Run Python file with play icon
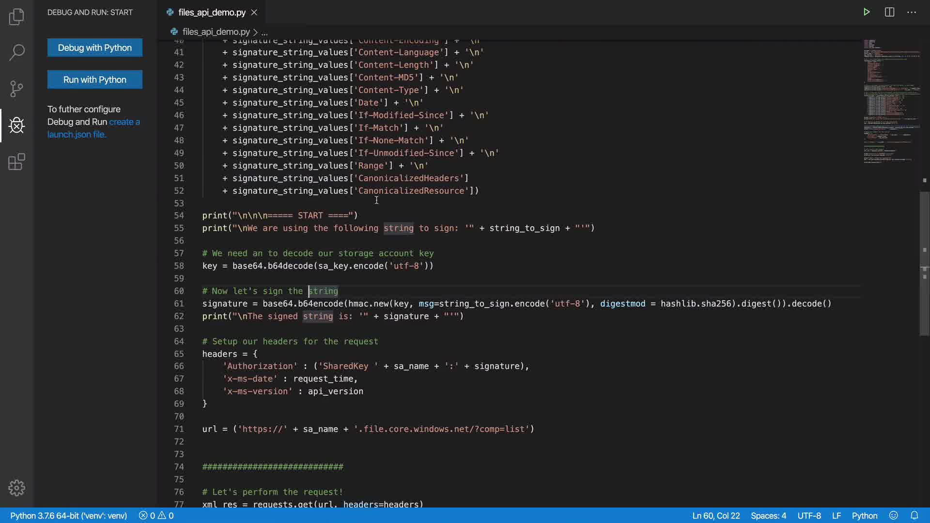 click(867, 12)
